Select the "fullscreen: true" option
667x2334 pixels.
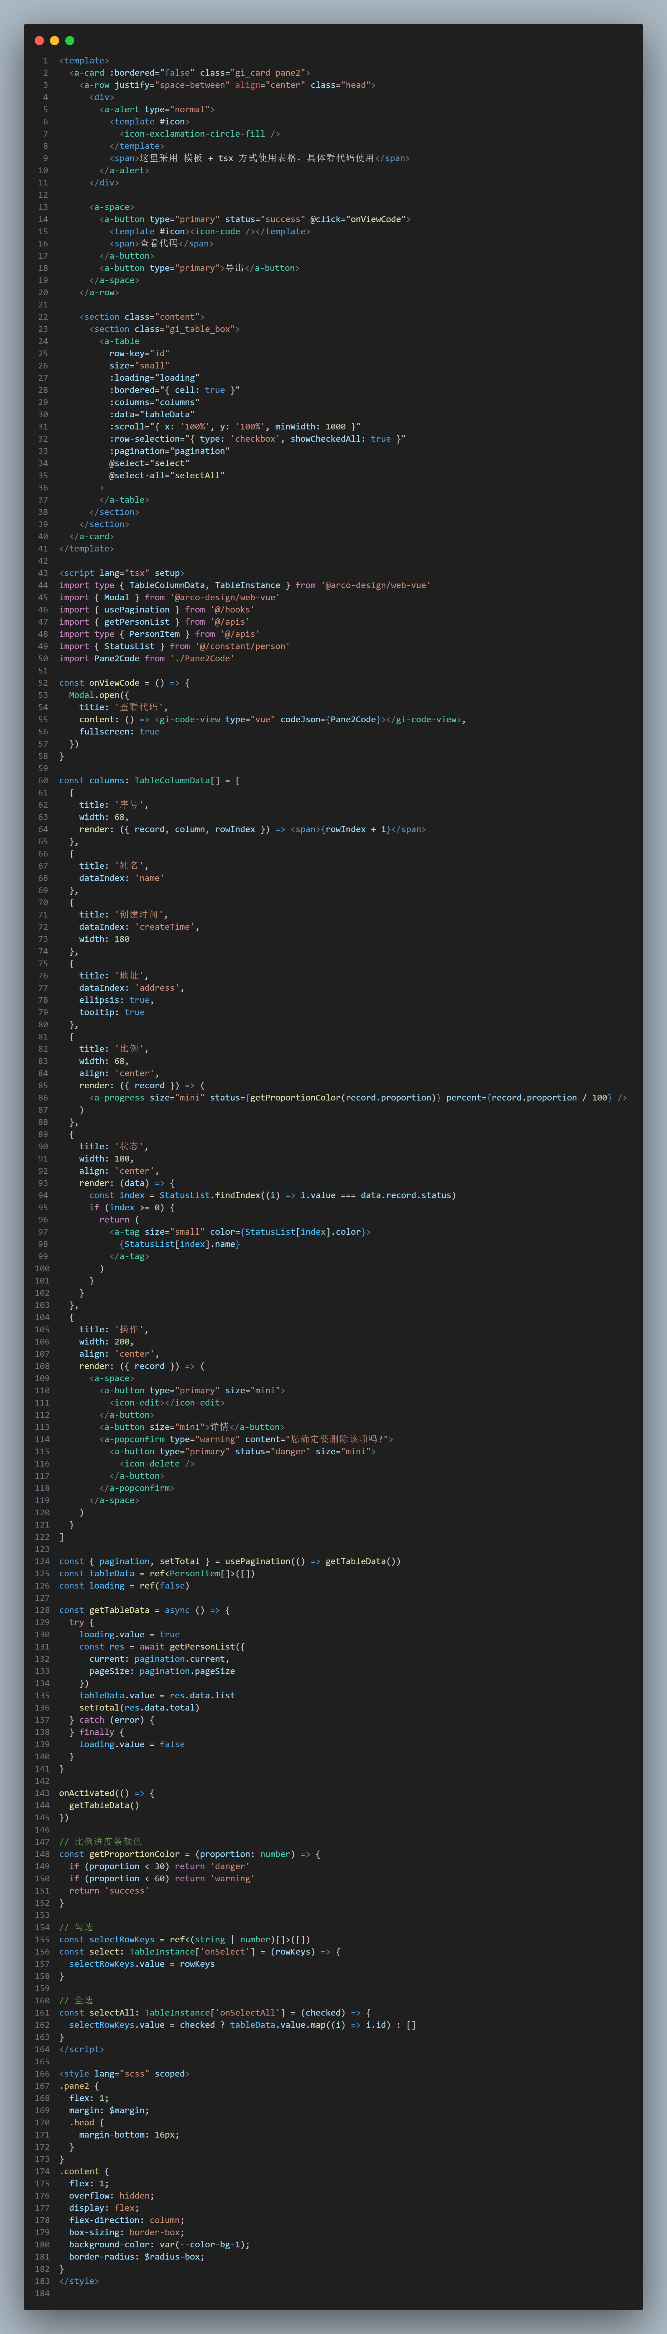click(x=119, y=732)
